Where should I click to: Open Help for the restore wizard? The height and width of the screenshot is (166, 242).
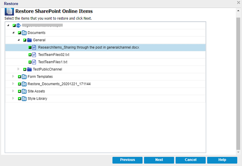point(222,160)
